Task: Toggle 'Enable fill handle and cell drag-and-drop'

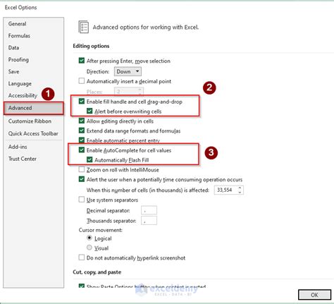Action: pos(82,102)
